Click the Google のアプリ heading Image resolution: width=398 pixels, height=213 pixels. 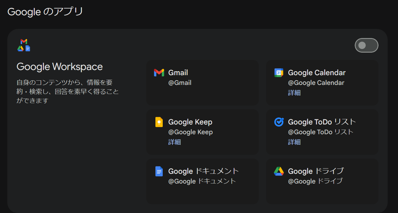(45, 12)
